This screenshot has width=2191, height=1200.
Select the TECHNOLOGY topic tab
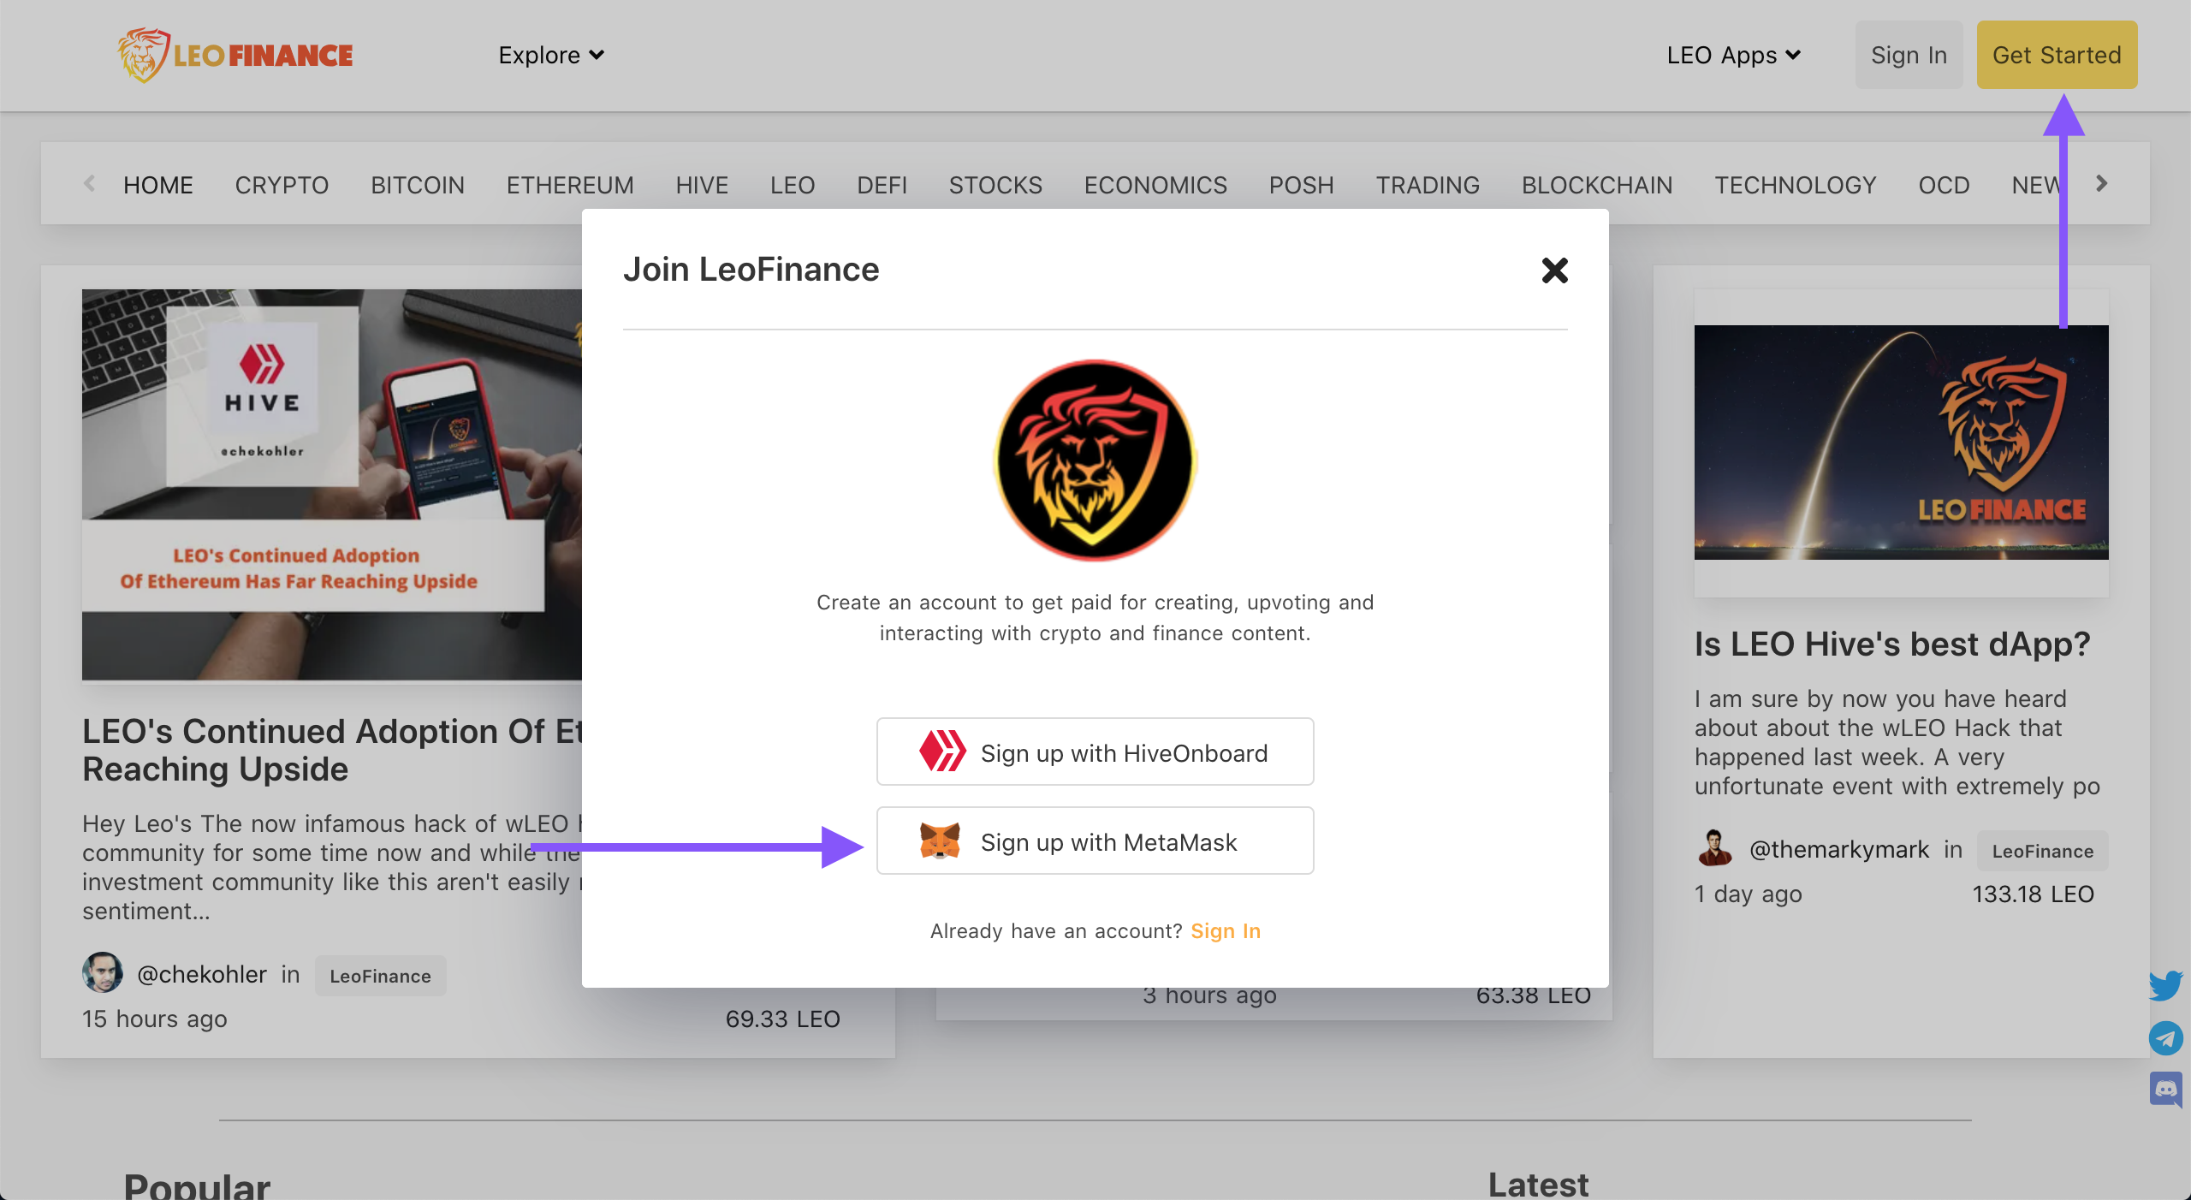tap(1796, 185)
